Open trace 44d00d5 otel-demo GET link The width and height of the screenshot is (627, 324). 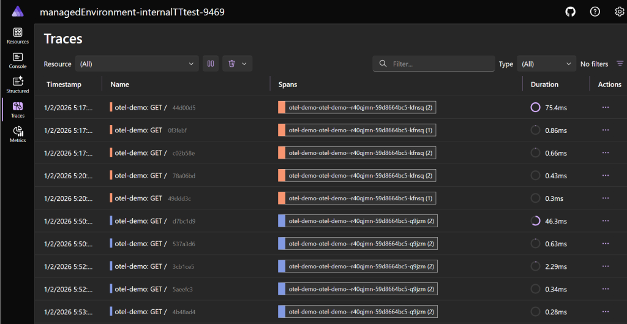tap(141, 107)
